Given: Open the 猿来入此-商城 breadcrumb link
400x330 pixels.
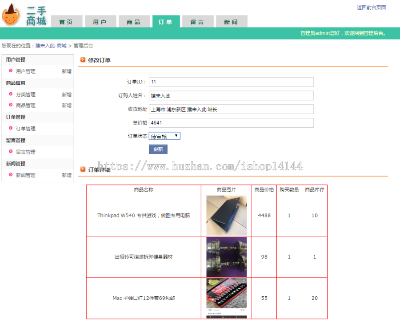Looking at the screenshot, I should (x=51, y=46).
